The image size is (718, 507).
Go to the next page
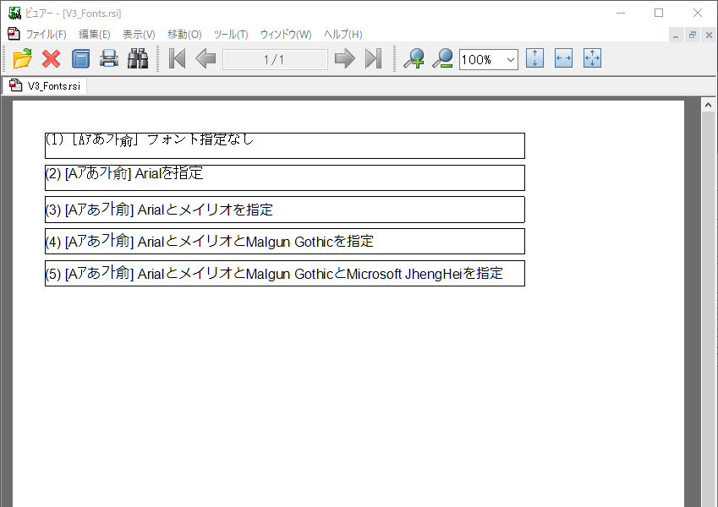click(345, 58)
